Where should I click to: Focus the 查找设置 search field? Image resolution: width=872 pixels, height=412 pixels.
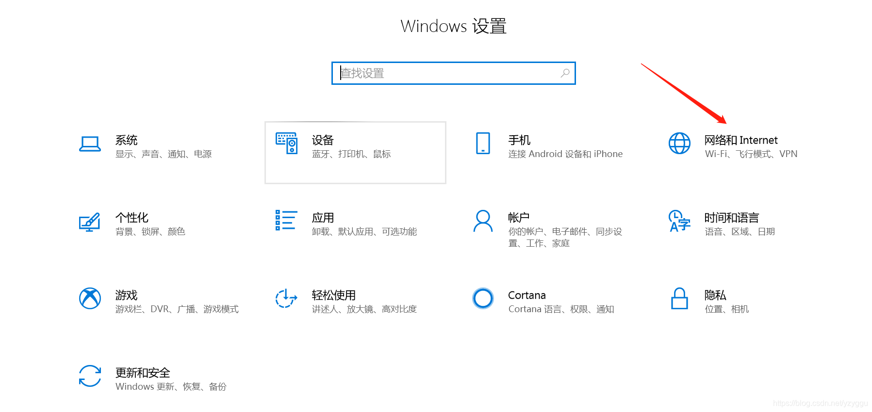(x=453, y=73)
